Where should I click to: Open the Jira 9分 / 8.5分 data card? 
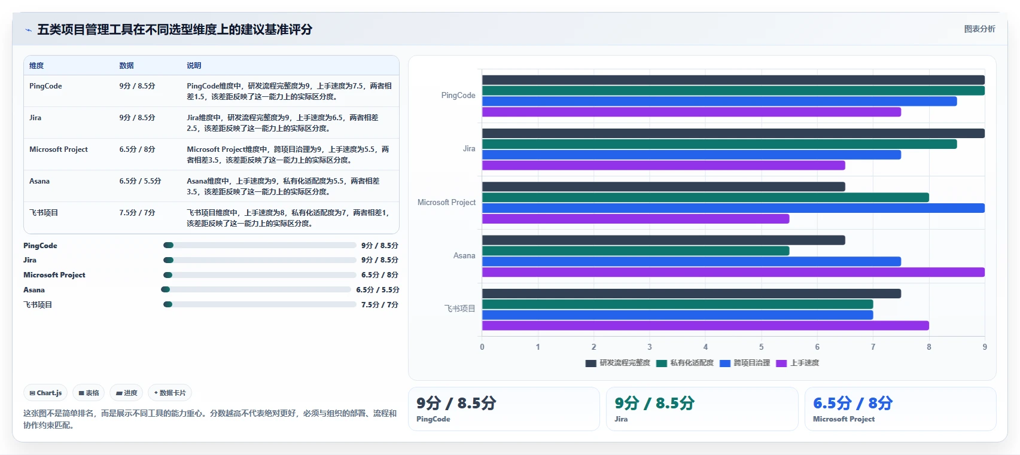[x=702, y=409]
